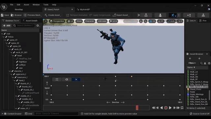Click the Unreal Engine logo icon
Screen dimensions: 211x119
point(4,7)
